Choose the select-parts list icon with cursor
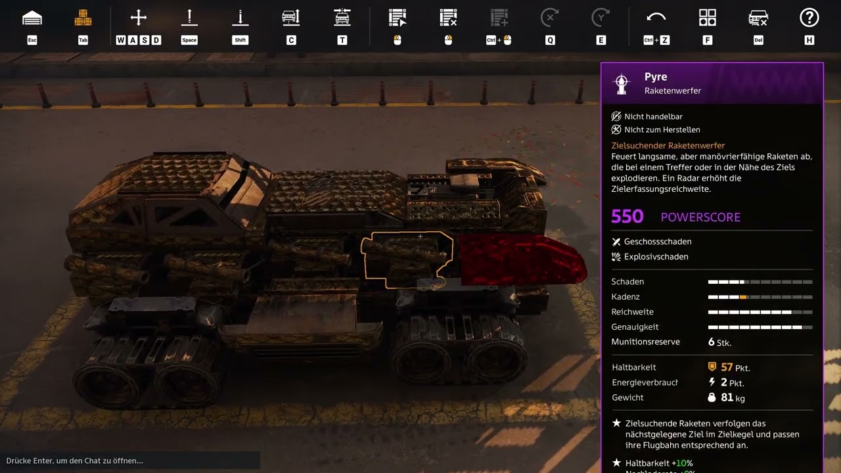Viewport: 841px width, 473px height. pyautogui.click(x=398, y=18)
